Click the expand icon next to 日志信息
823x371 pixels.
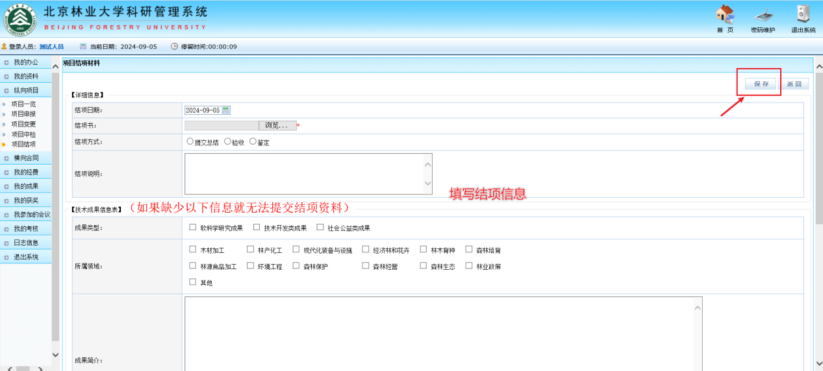6,243
